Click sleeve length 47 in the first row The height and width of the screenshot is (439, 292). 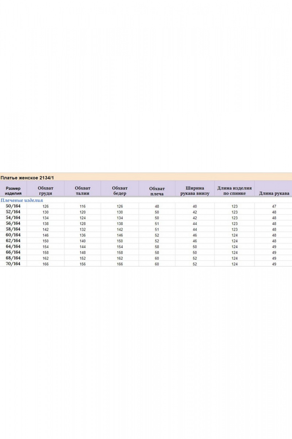pyautogui.click(x=274, y=206)
